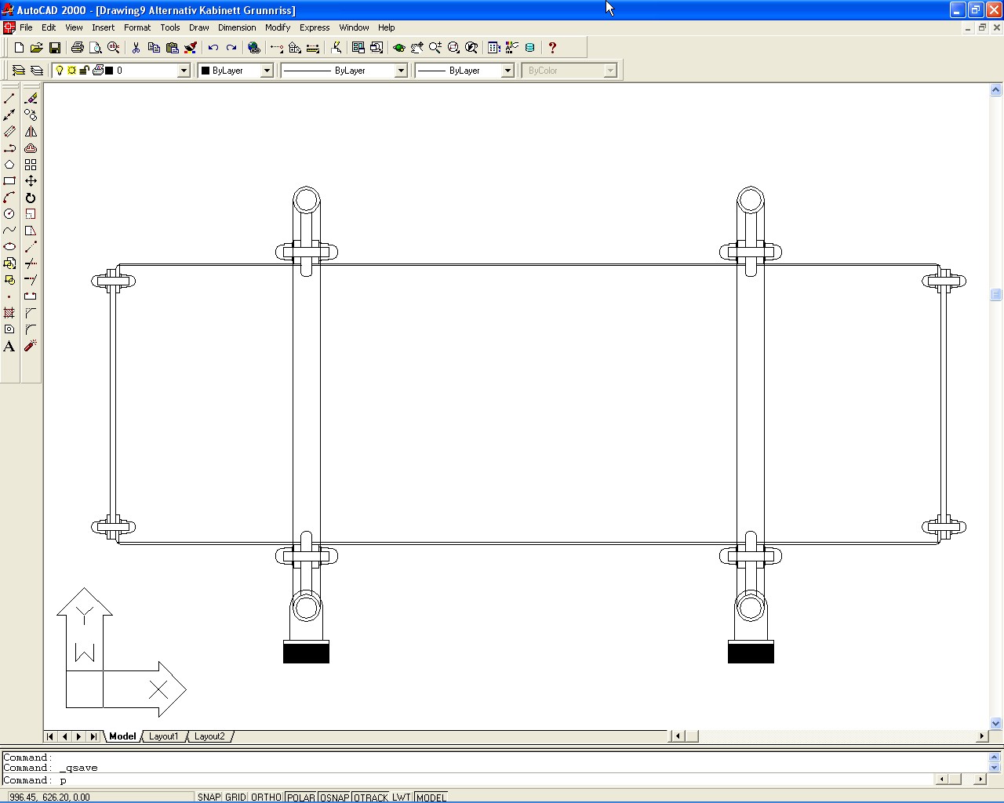The height and width of the screenshot is (803, 1004).
Task: Toggle SNAP mode in status bar
Action: point(209,797)
